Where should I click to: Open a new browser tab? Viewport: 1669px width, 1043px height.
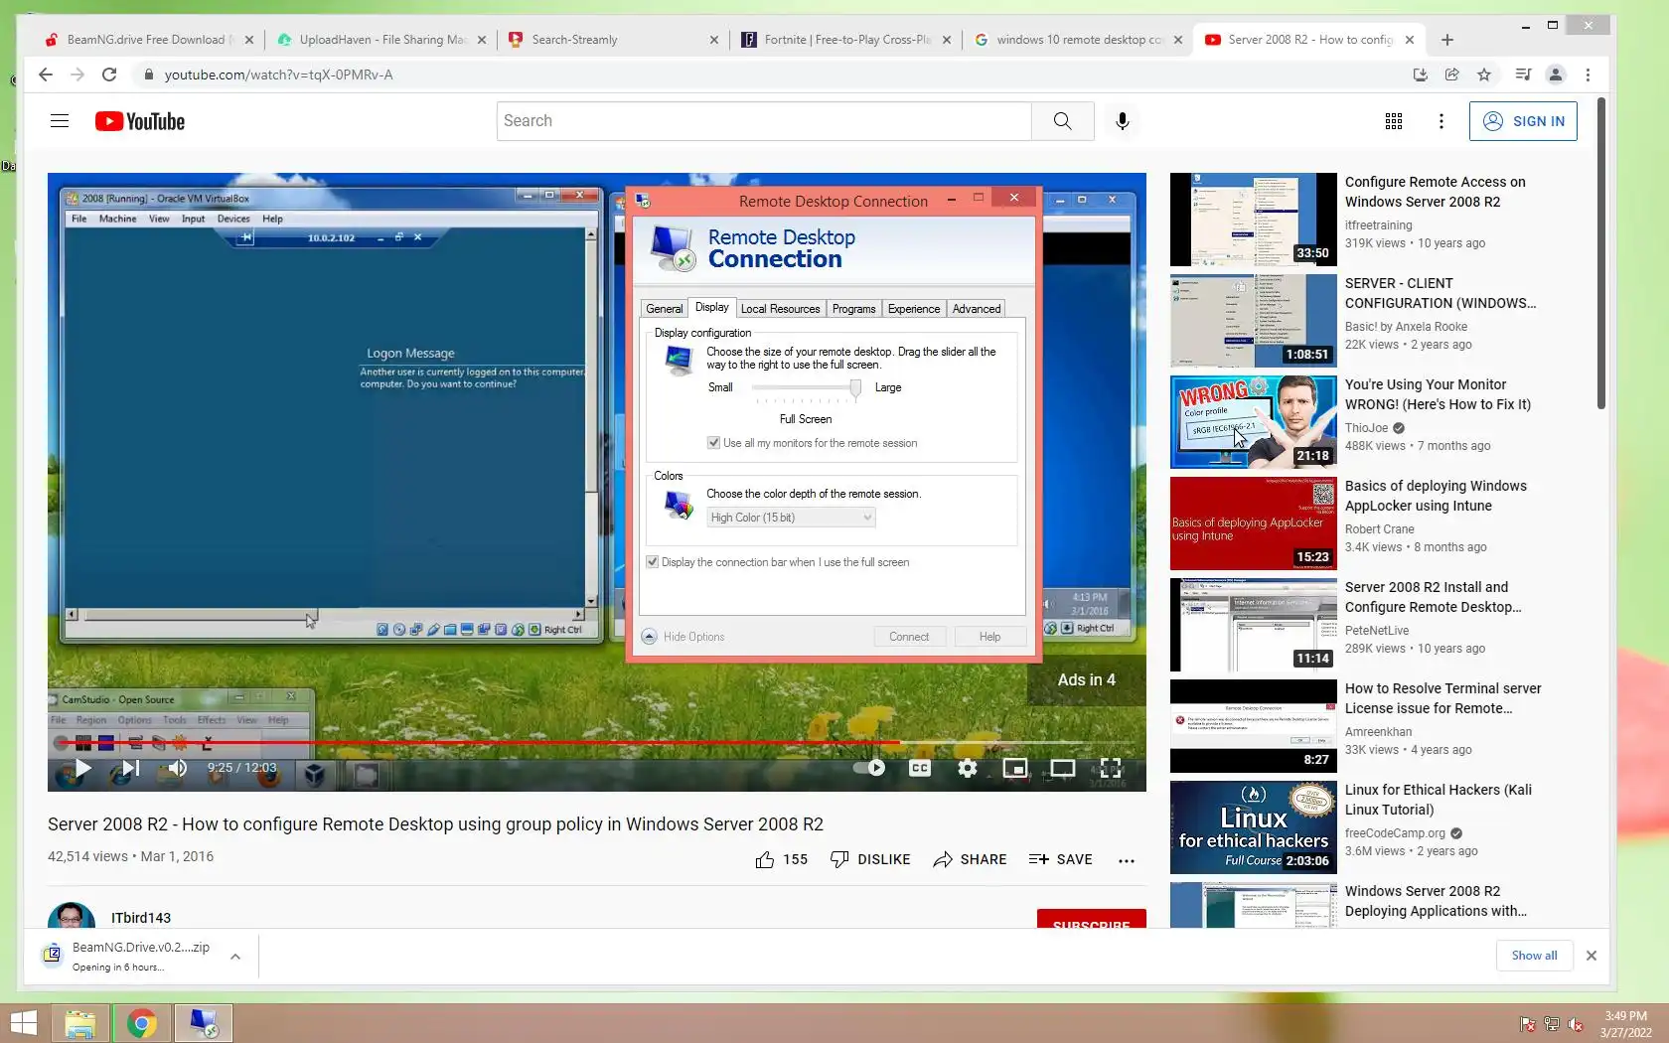click(x=1447, y=40)
